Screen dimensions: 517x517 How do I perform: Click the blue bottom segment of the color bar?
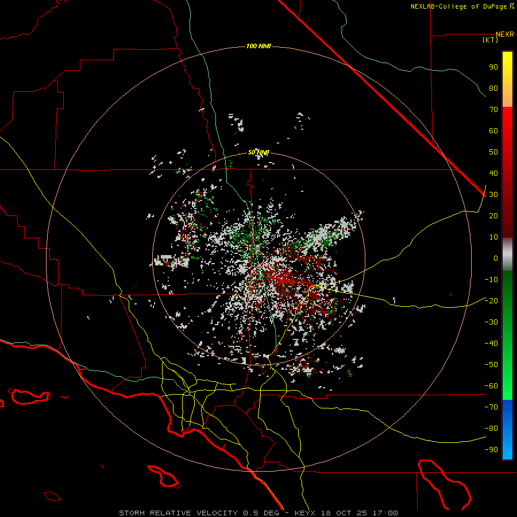[507, 430]
